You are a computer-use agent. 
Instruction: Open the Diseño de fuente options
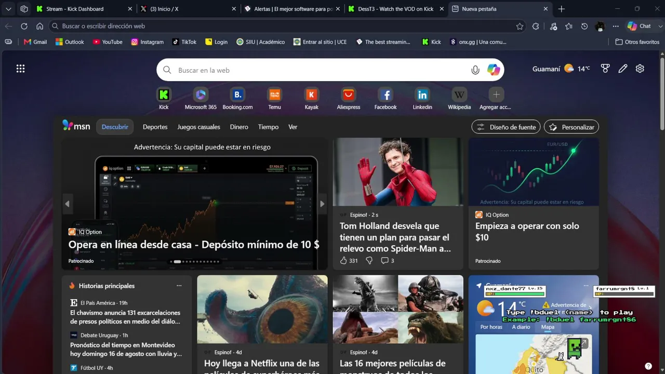pyautogui.click(x=506, y=127)
